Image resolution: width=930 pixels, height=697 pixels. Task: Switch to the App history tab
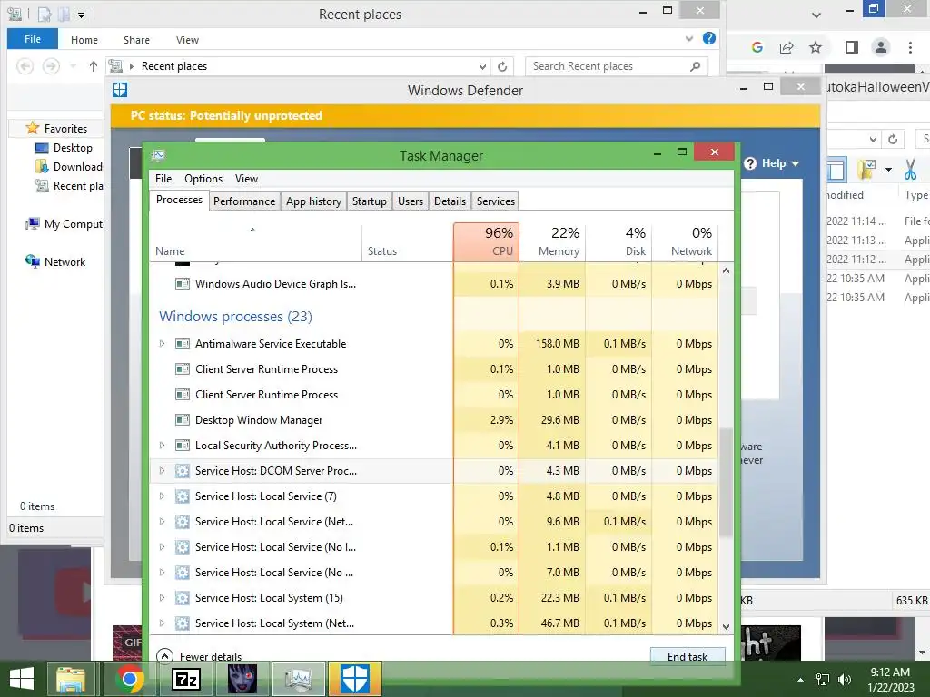click(313, 201)
